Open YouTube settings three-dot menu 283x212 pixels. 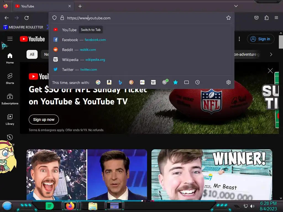(239, 39)
